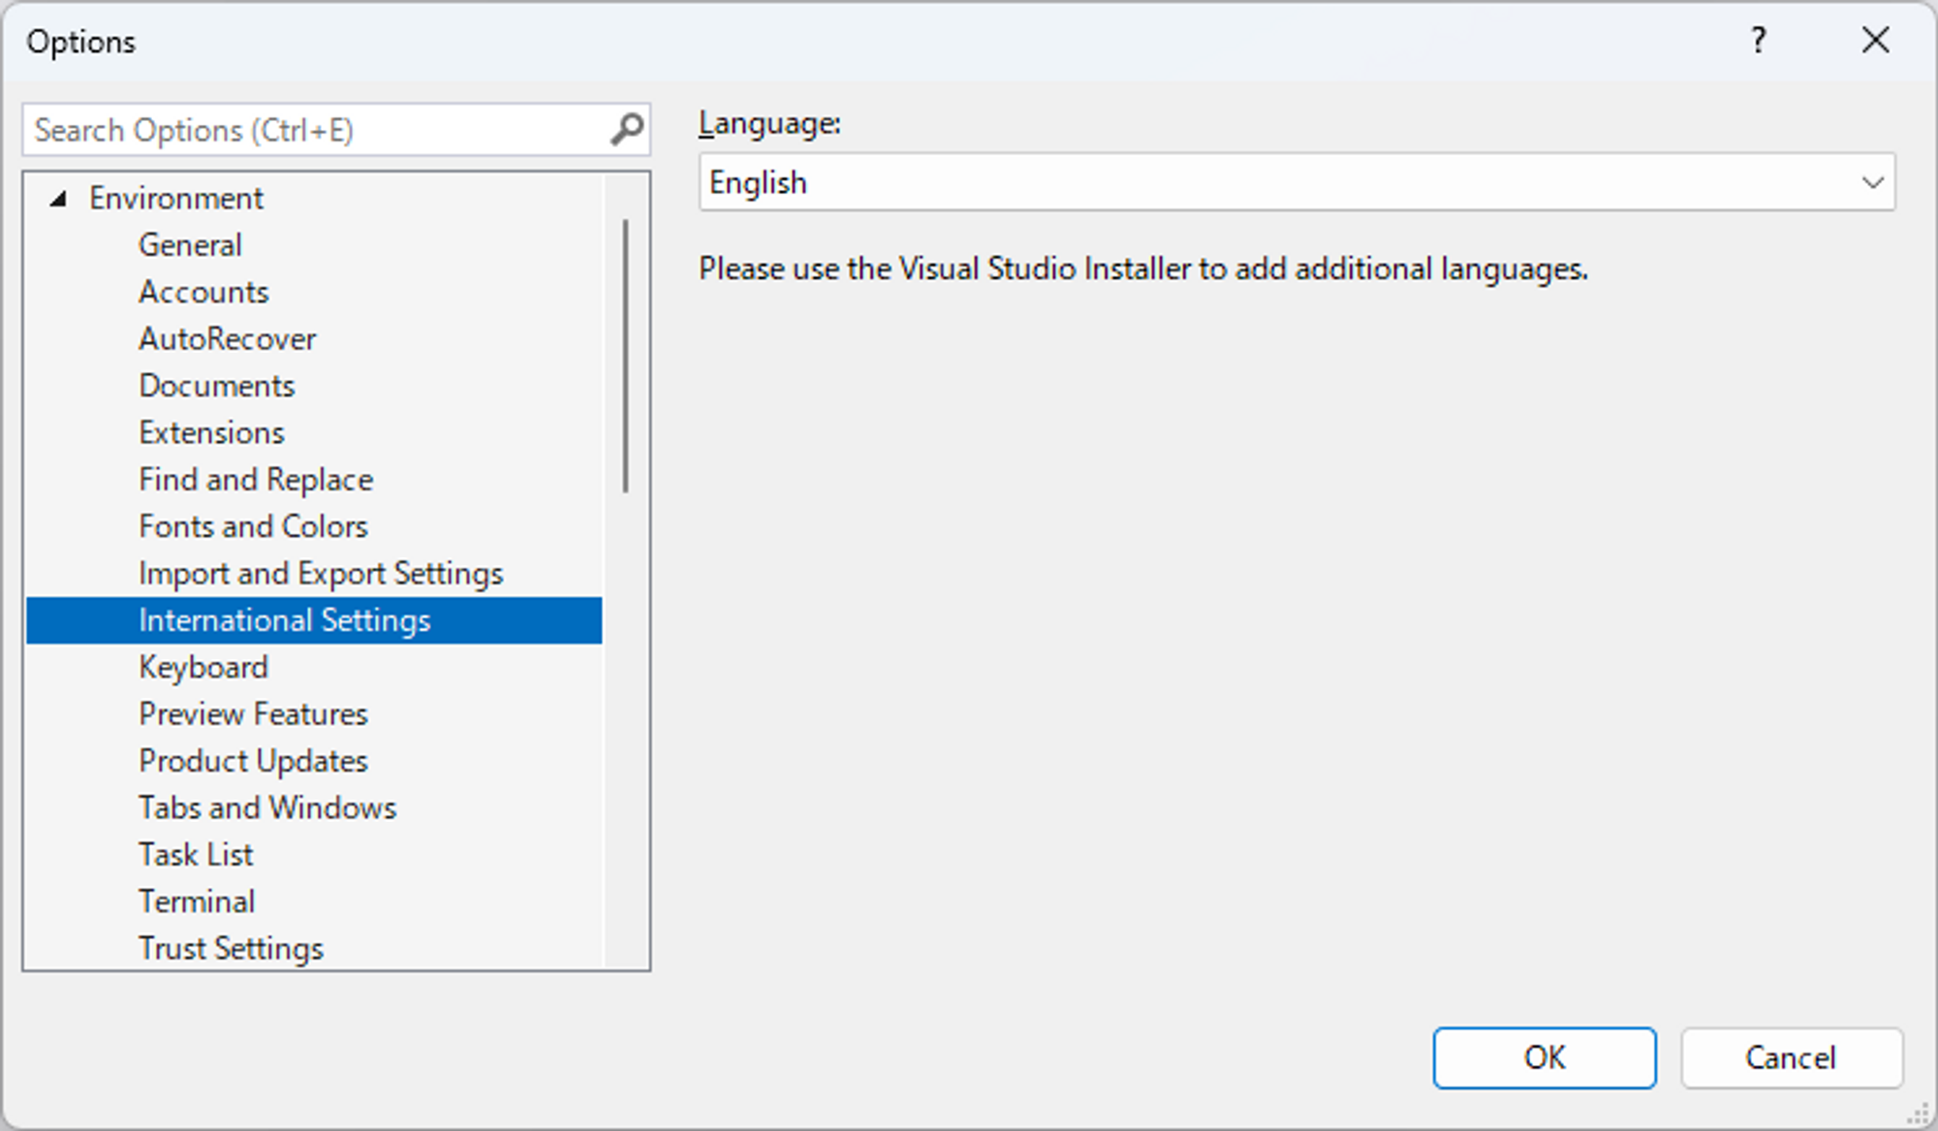Select Import and Export Settings
The image size is (1938, 1131).
[x=321, y=574]
